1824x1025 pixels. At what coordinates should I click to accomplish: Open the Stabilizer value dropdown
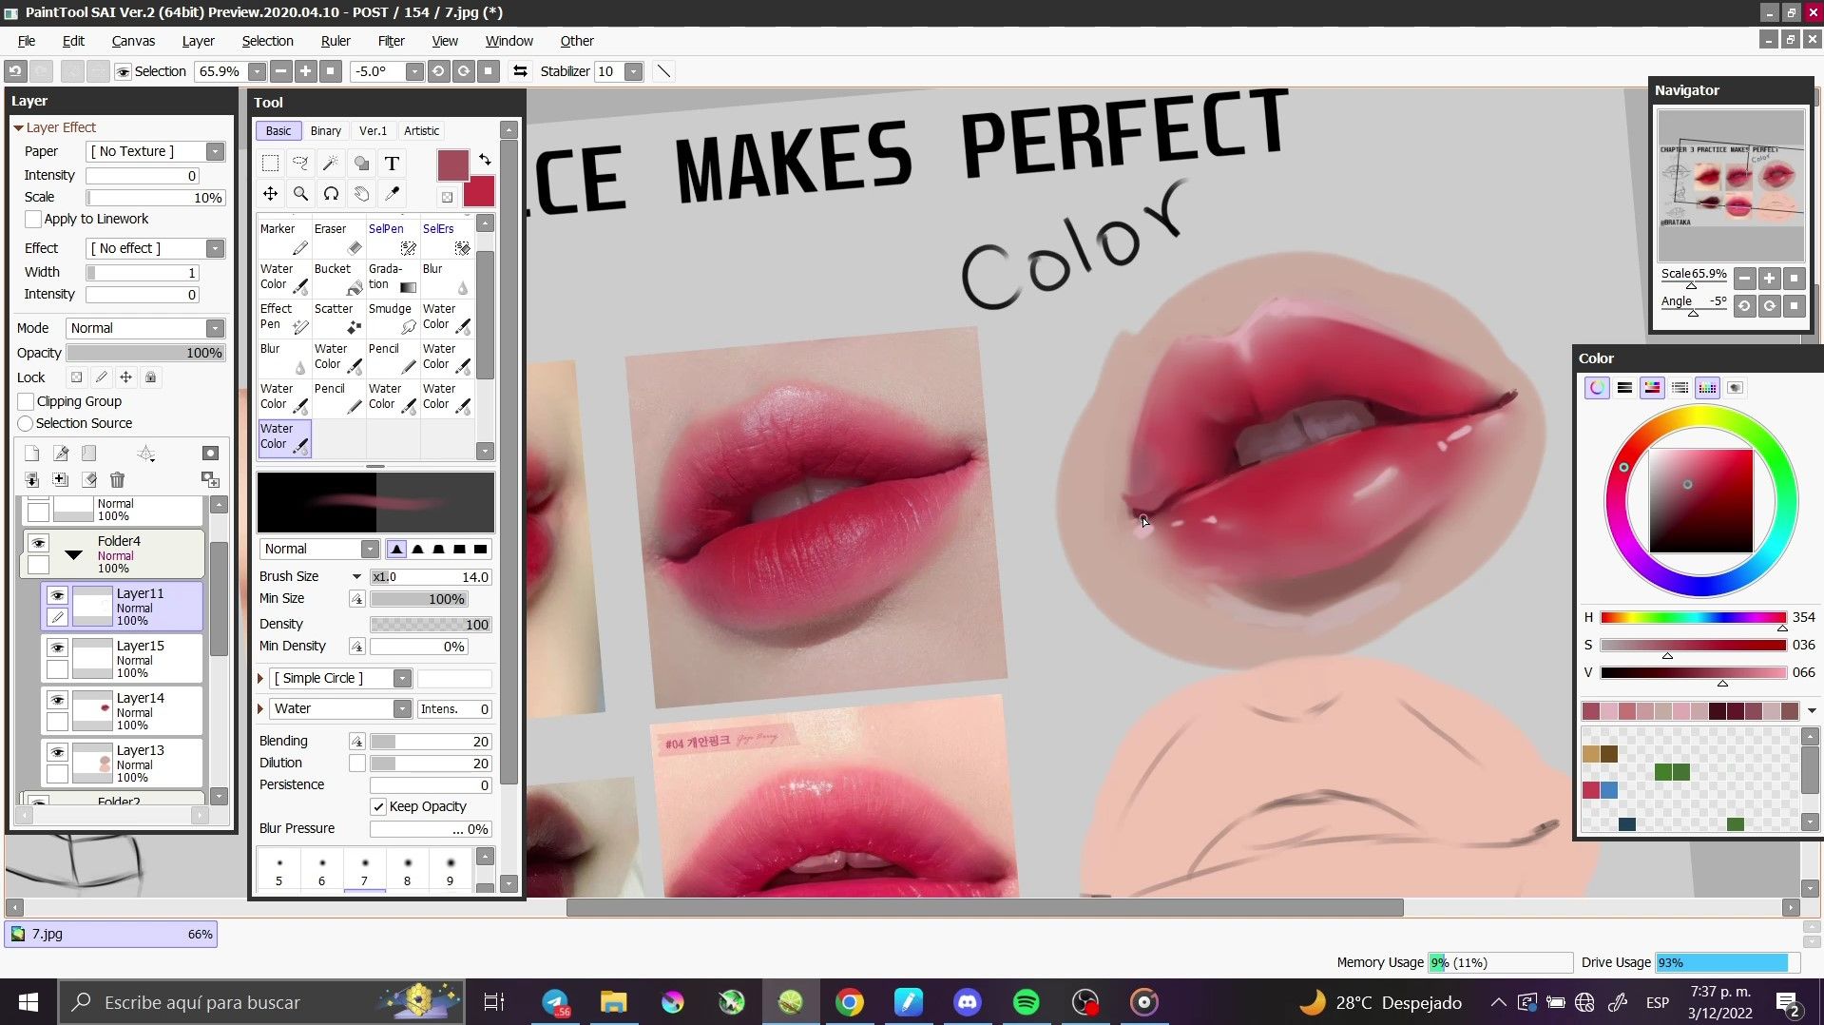click(x=634, y=71)
